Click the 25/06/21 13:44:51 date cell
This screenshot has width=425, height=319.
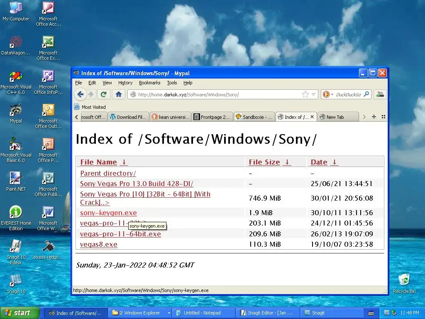click(342, 184)
